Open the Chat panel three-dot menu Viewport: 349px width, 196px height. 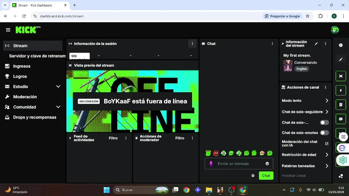coord(272,44)
